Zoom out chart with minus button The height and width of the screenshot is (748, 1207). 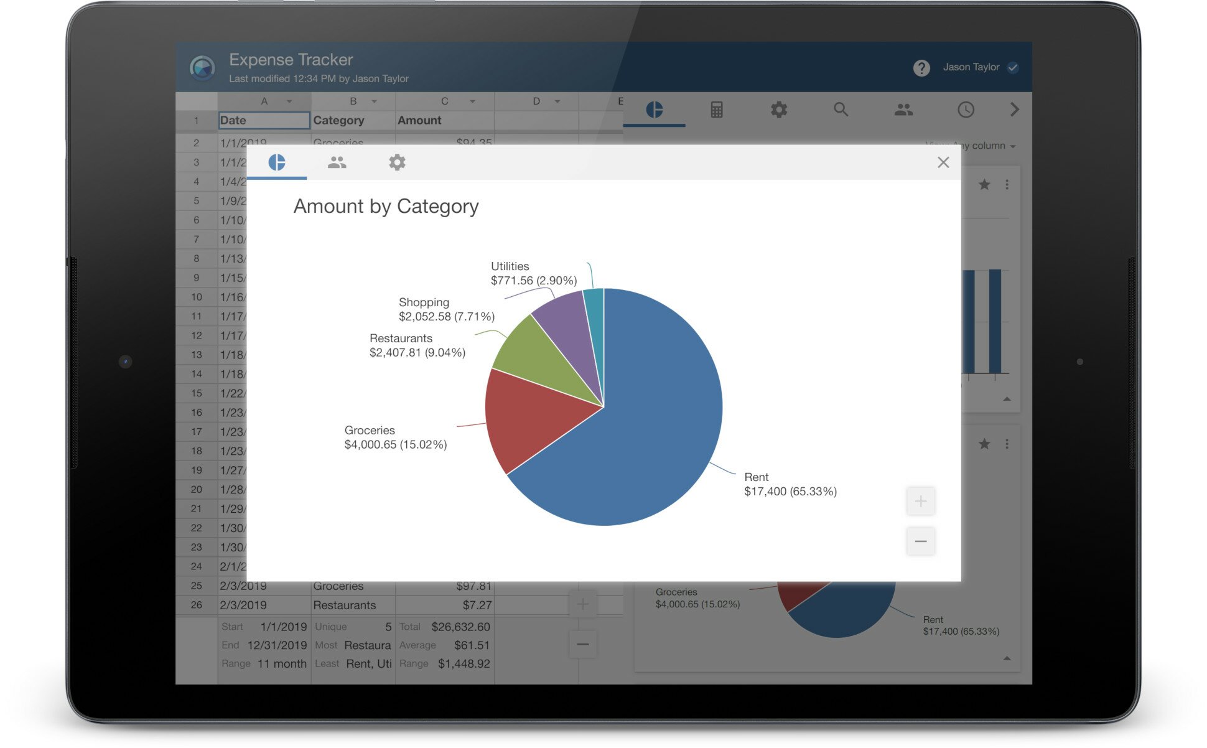(920, 541)
